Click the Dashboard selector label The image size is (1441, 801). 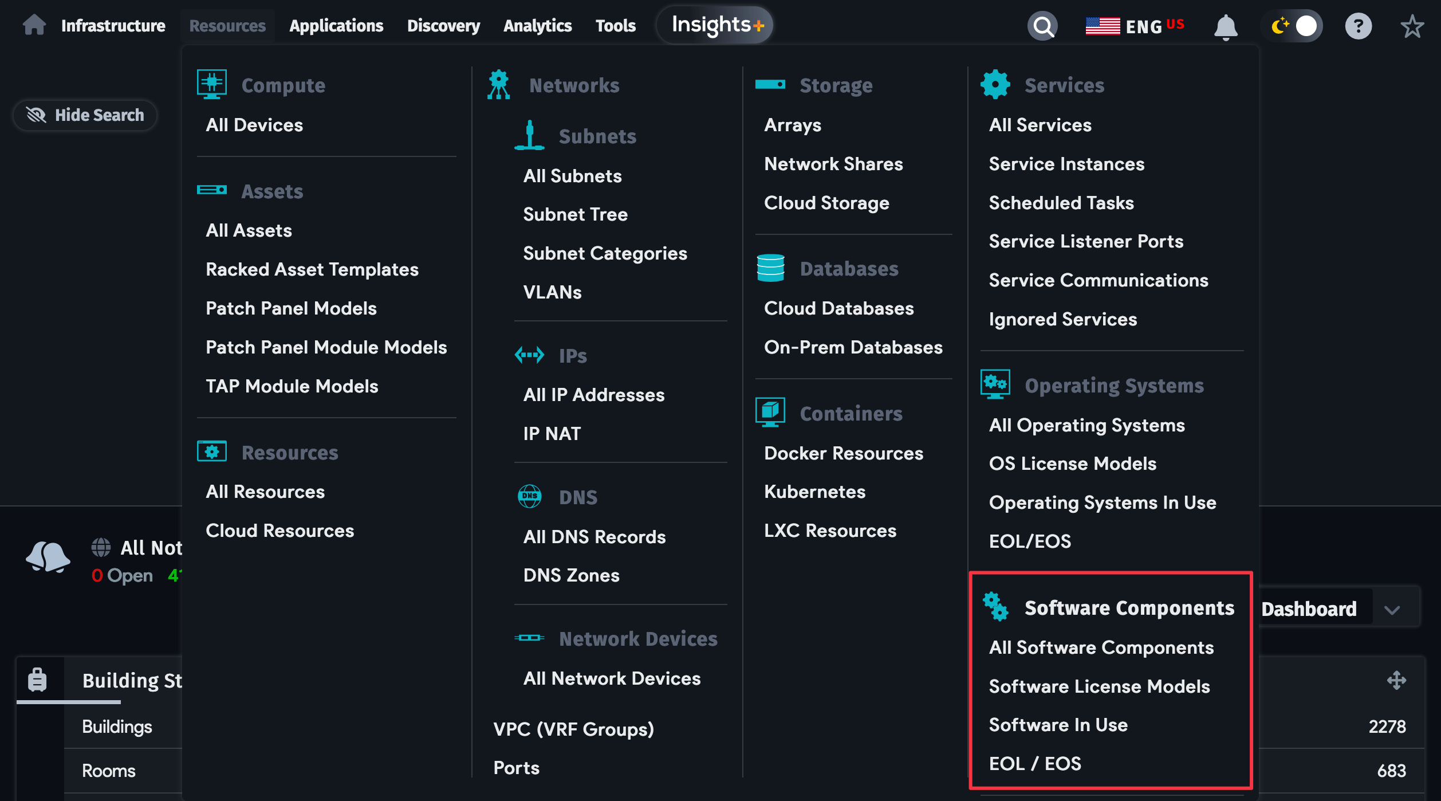pyautogui.click(x=1309, y=608)
